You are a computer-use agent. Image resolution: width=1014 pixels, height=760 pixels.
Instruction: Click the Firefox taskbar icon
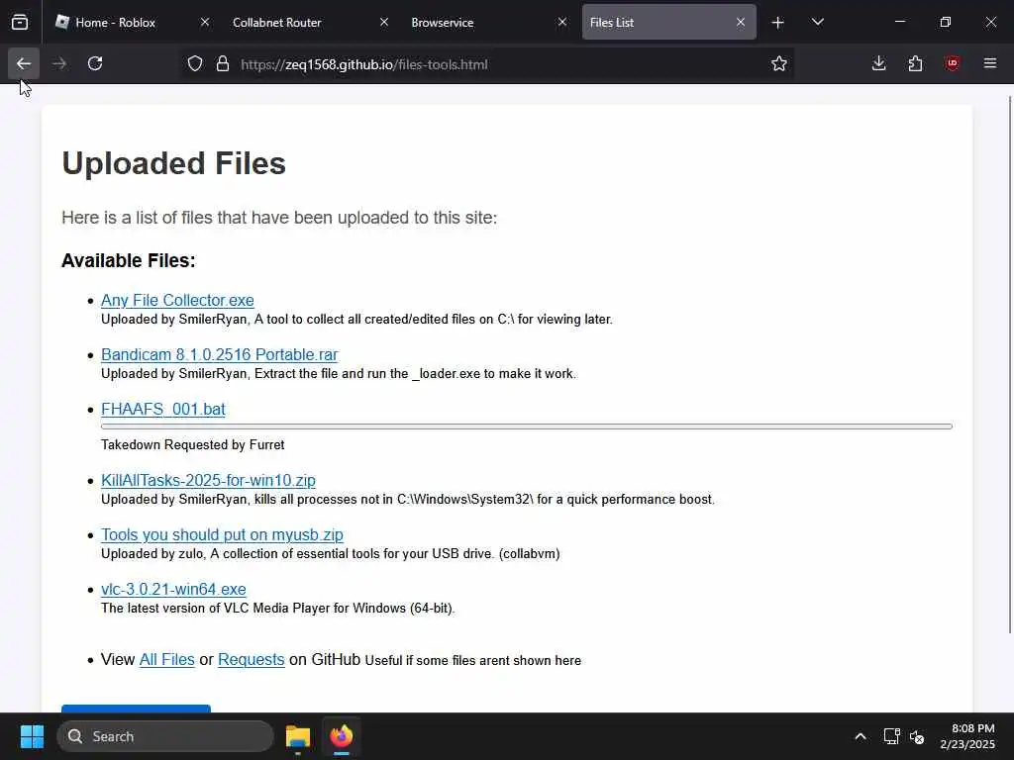[x=342, y=736]
